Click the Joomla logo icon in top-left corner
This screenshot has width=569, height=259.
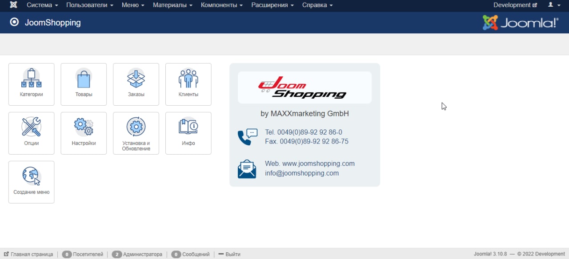(14, 5)
